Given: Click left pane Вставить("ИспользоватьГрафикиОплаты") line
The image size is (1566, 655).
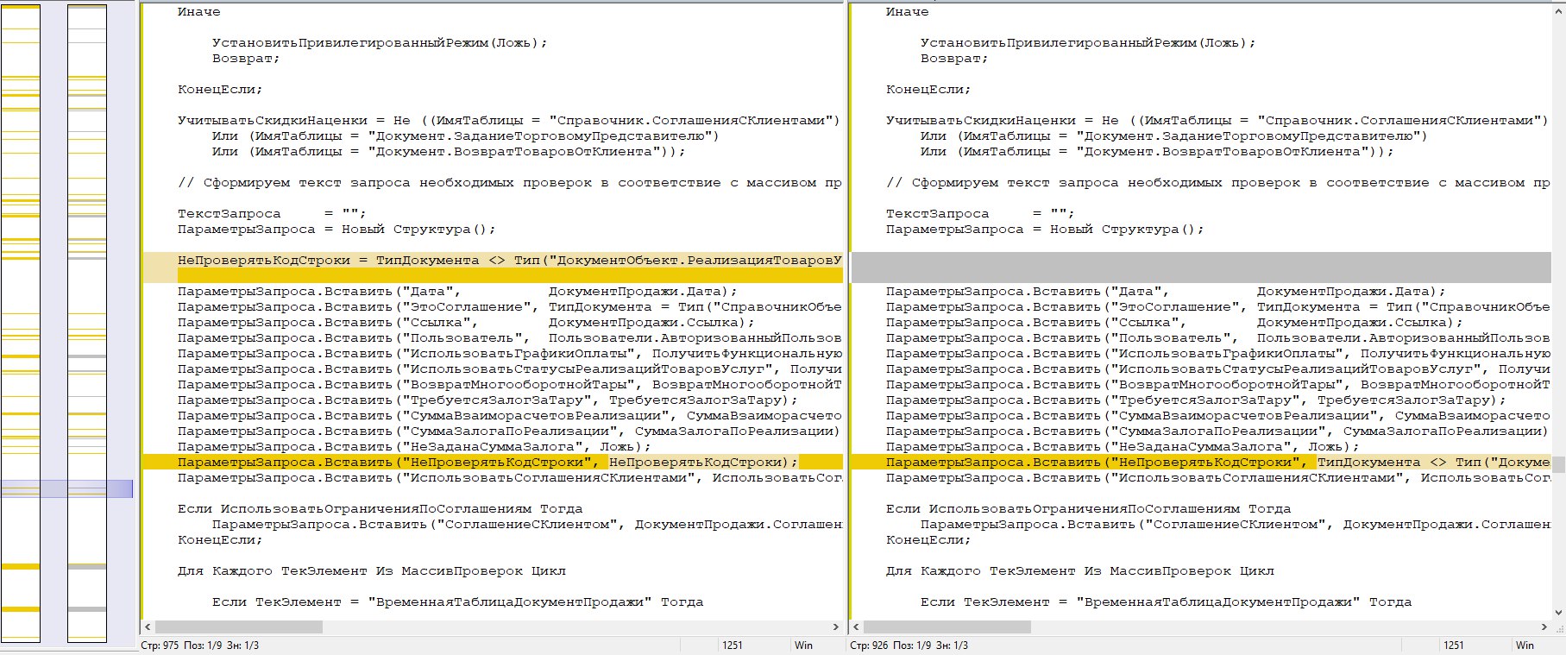Looking at the screenshot, I should [x=509, y=354].
